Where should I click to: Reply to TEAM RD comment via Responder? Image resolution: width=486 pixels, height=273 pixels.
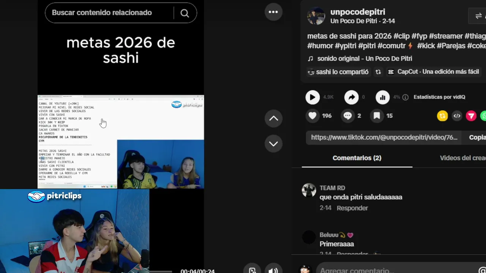coord(352,208)
